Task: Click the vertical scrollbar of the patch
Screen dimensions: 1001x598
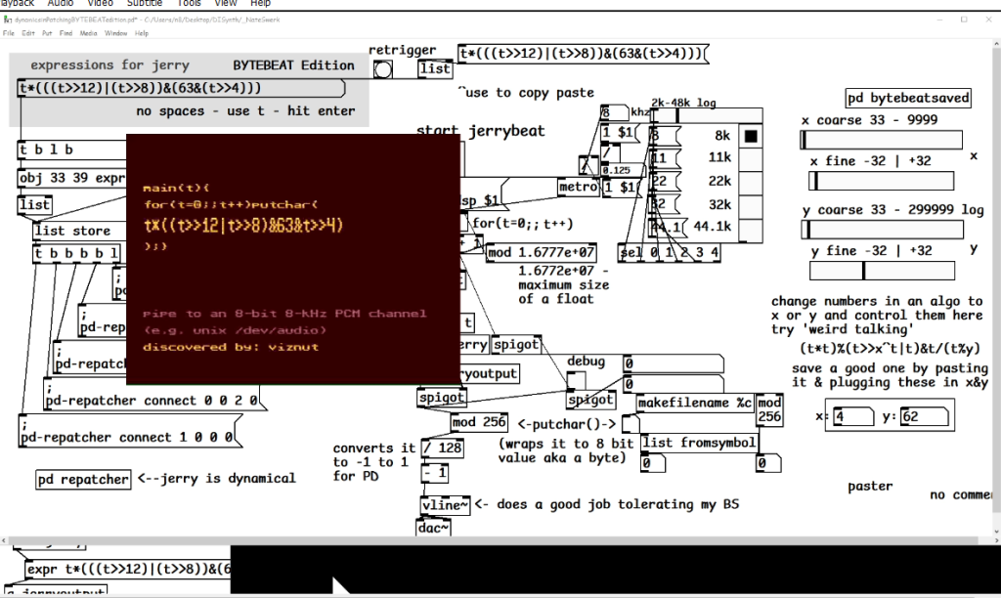Action: (x=996, y=287)
